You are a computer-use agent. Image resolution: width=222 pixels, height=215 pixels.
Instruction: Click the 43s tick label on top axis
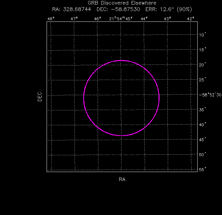point(167,19)
